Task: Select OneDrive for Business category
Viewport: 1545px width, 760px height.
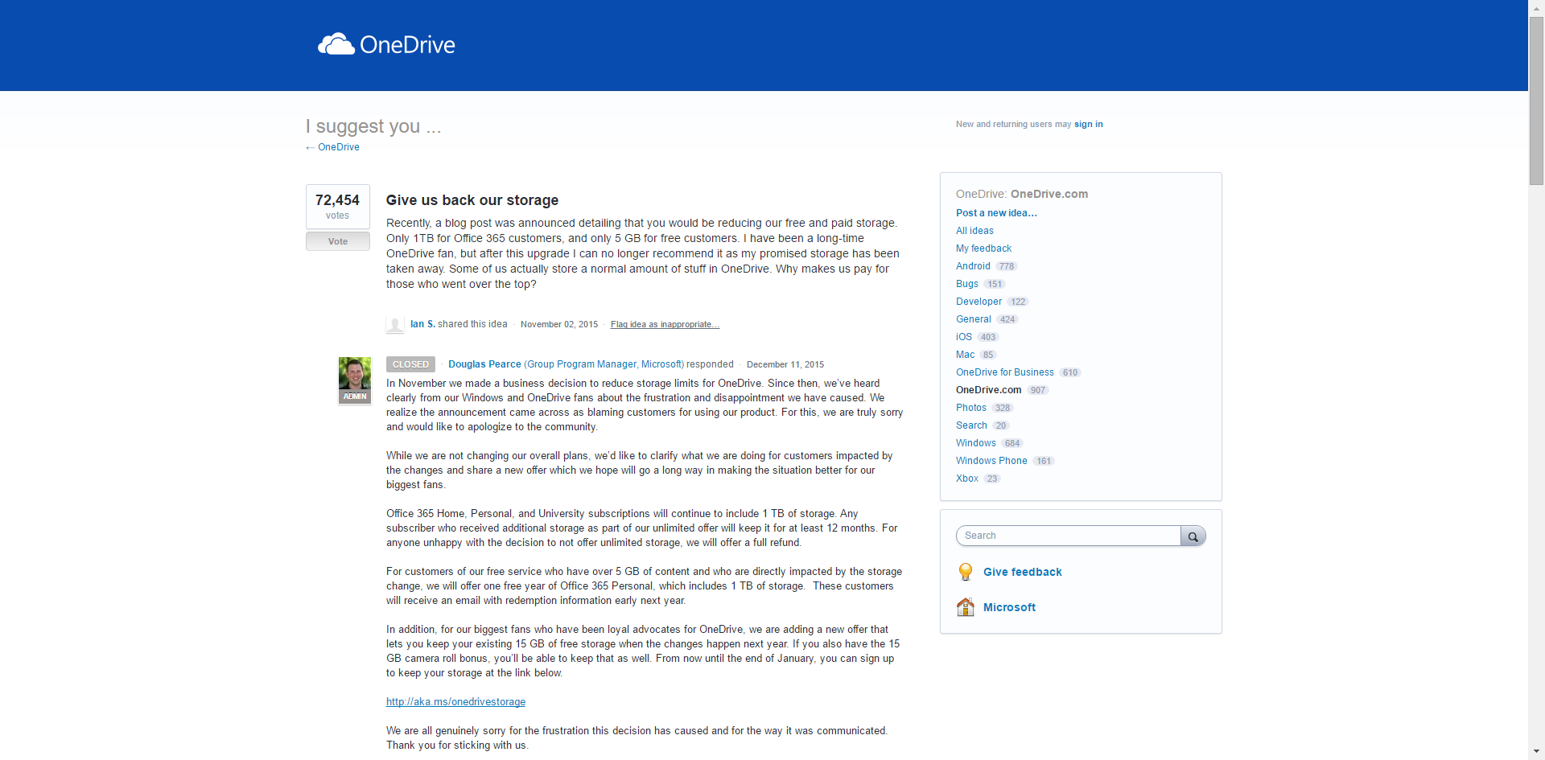Action: [x=1005, y=372]
